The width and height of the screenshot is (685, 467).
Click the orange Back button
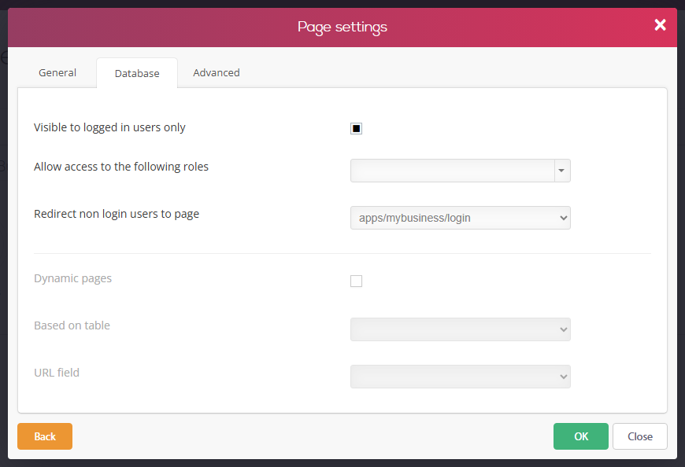45,436
